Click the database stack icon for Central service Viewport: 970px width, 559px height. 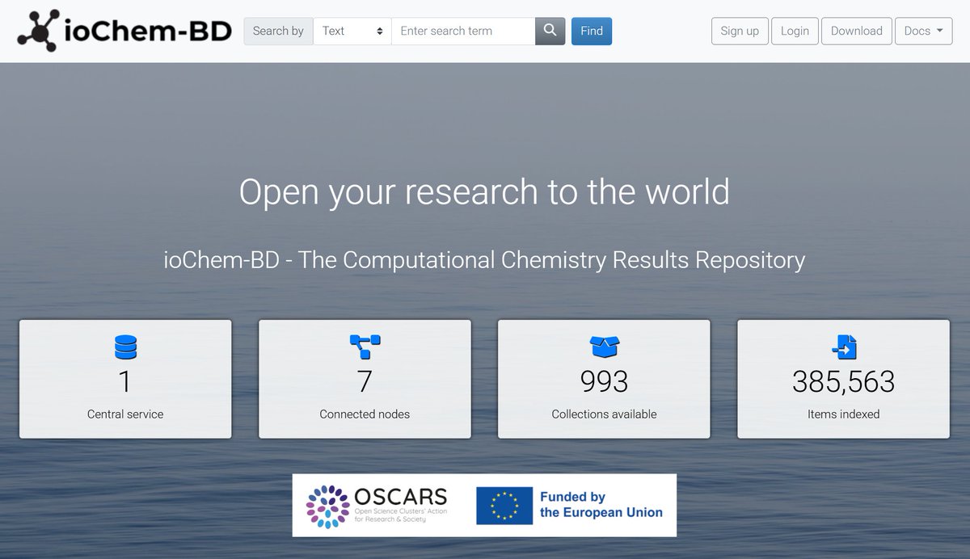[x=125, y=347]
